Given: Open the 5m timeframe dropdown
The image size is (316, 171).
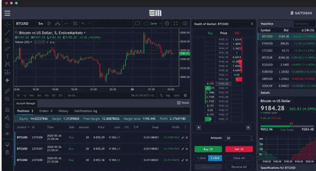Looking at the screenshot, I should click(41, 23).
